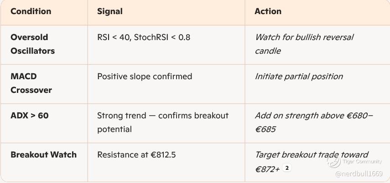
Task: Select the Action column header
Action: (x=268, y=11)
